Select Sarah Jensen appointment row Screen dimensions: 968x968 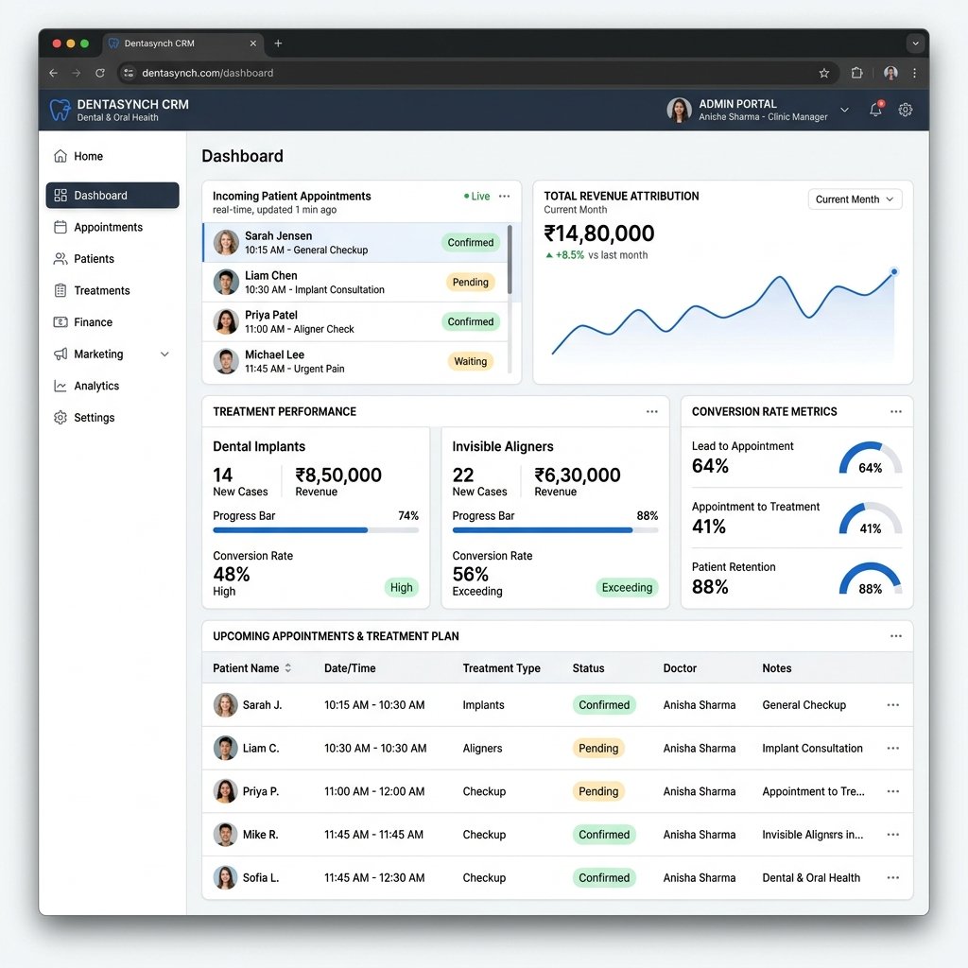(x=355, y=243)
